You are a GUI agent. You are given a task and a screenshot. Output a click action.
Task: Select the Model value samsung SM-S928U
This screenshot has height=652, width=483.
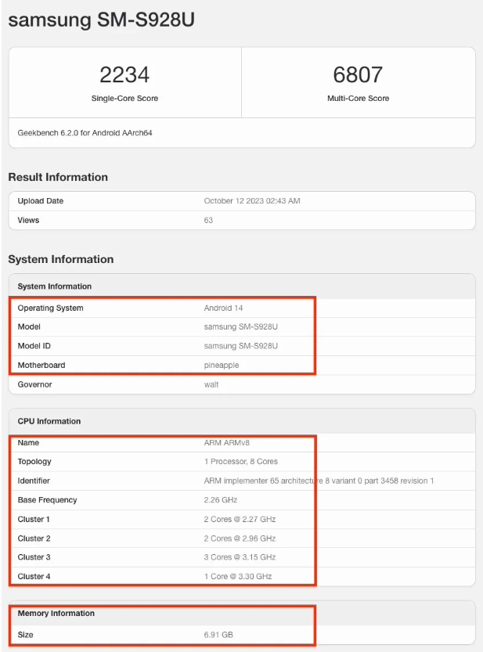pyautogui.click(x=241, y=327)
